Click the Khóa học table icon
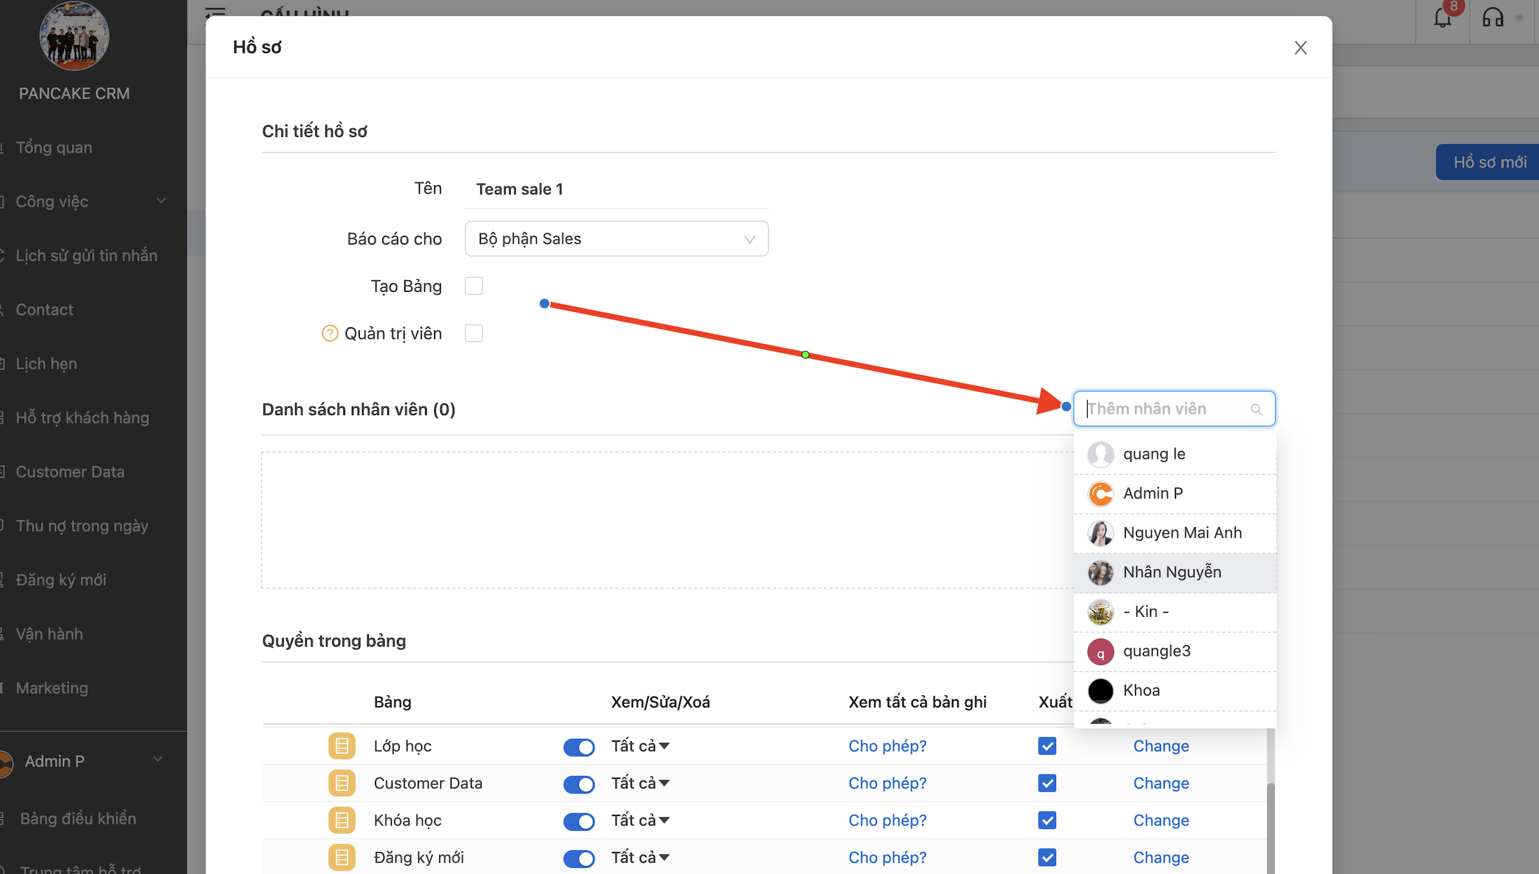 pos(341,820)
